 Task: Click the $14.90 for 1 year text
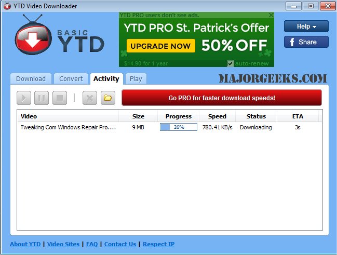tap(146, 63)
